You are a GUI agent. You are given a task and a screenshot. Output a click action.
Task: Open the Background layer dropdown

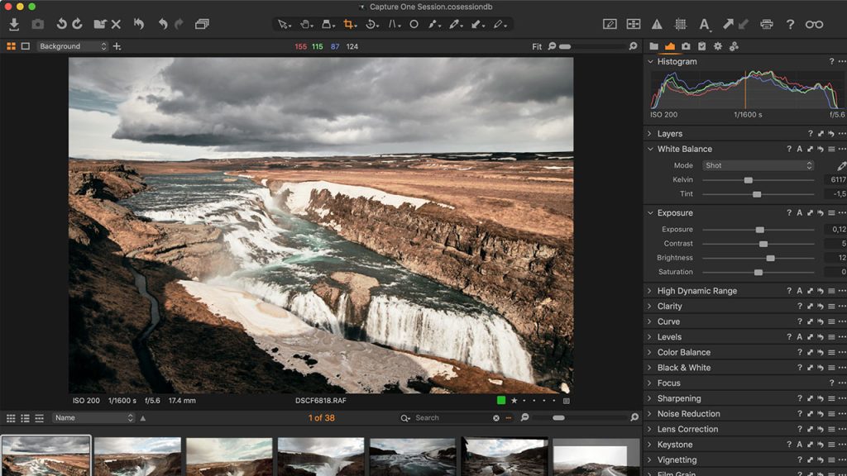coord(72,46)
